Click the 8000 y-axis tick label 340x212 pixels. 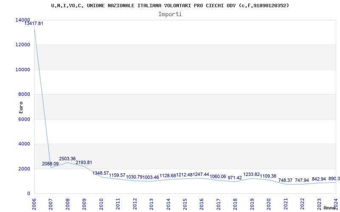[x=24, y=94]
